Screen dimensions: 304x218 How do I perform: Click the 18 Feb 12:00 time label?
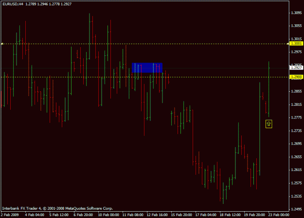point(230,215)
